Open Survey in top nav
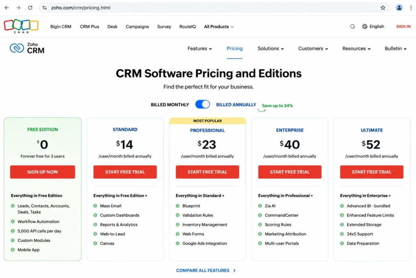416x278 pixels. (x=164, y=26)
